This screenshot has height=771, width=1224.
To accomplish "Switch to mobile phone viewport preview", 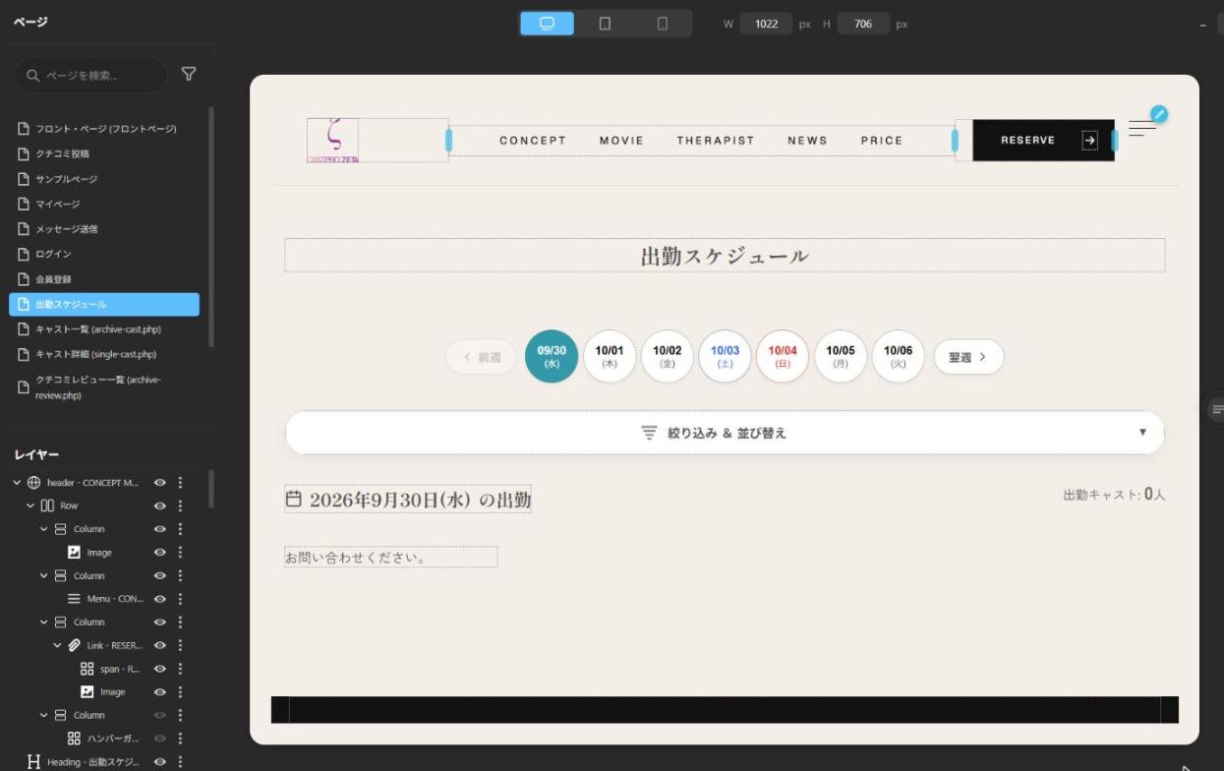I will tap(663, 24).
